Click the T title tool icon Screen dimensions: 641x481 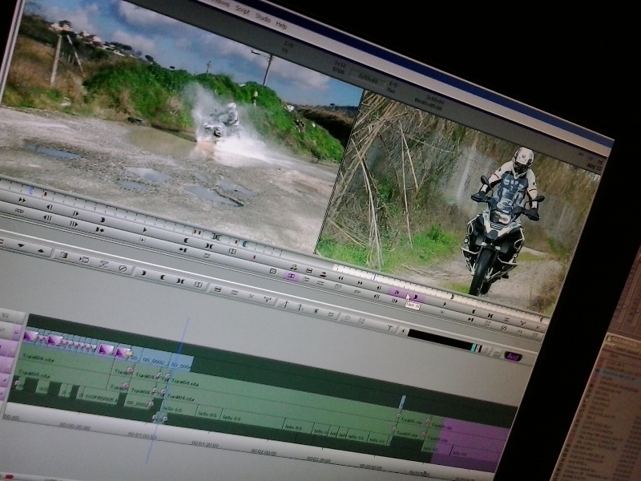pos(389,328)
